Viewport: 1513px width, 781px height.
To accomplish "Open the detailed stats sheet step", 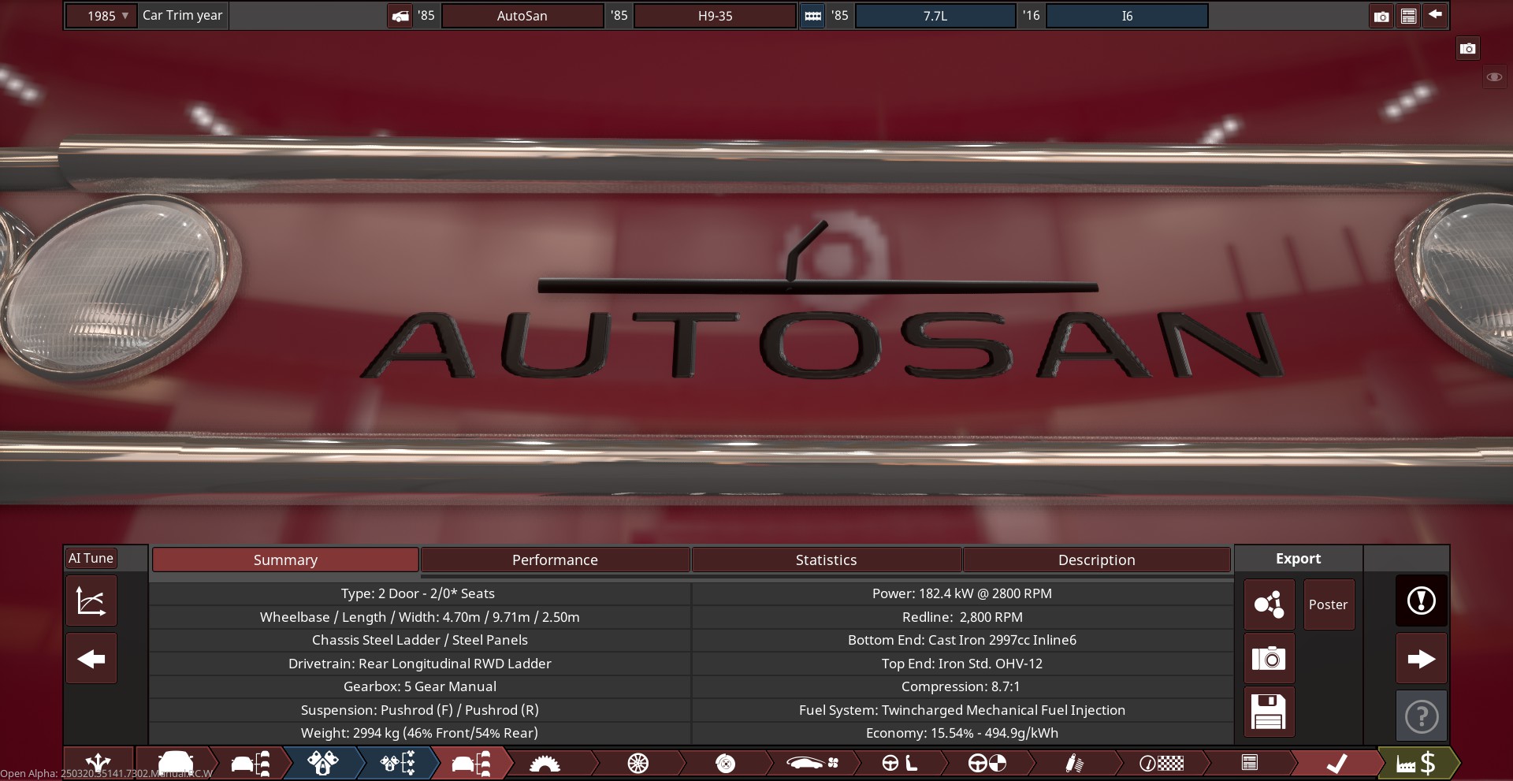I will click(1250, 763).
